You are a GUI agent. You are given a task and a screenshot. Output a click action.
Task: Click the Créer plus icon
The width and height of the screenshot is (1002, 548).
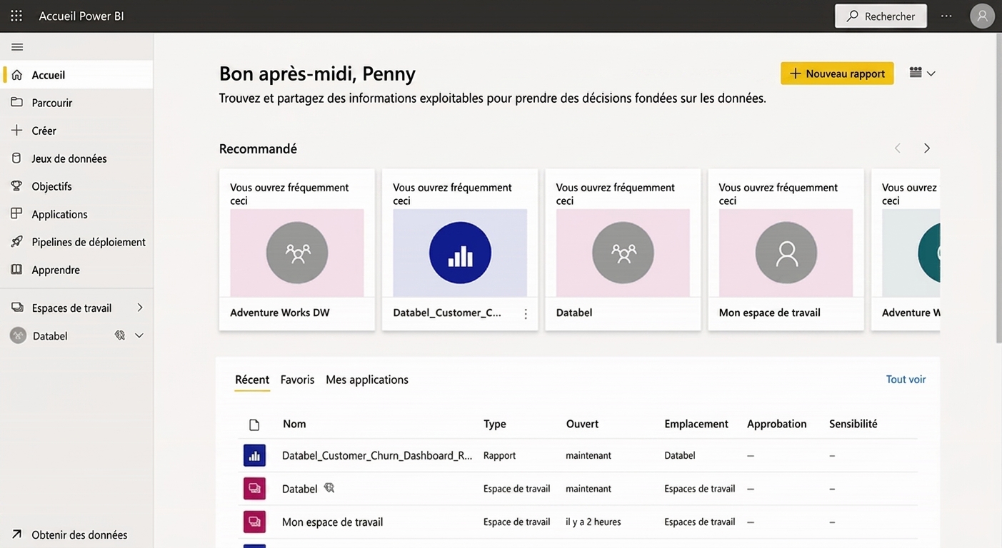coord(17,131)
